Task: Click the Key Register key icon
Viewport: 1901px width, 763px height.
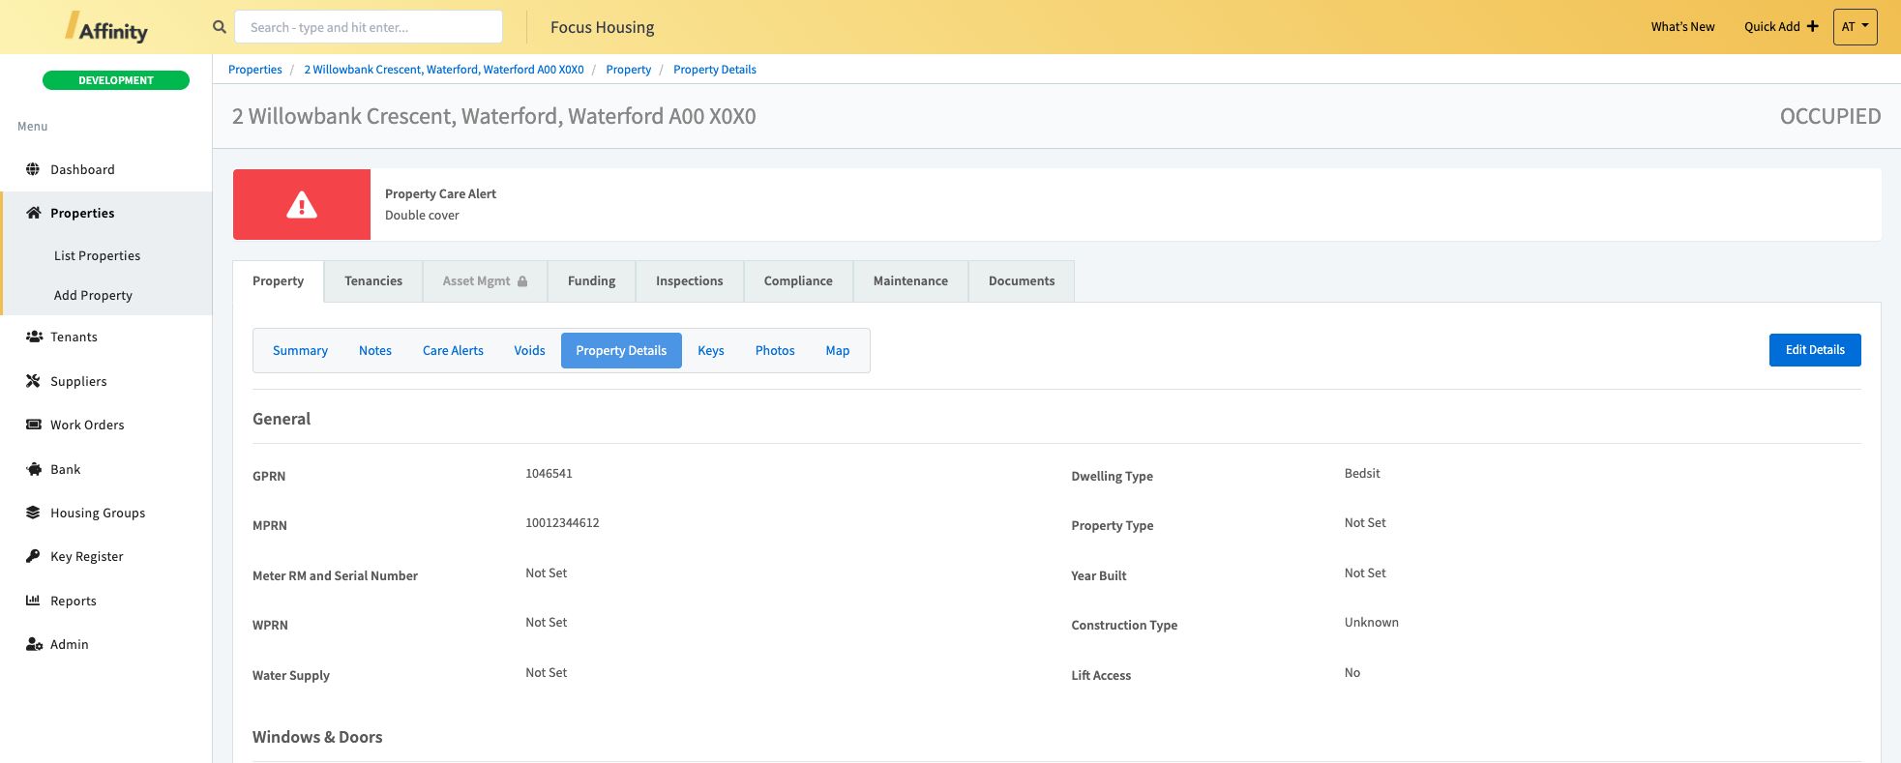Action: 33,556
